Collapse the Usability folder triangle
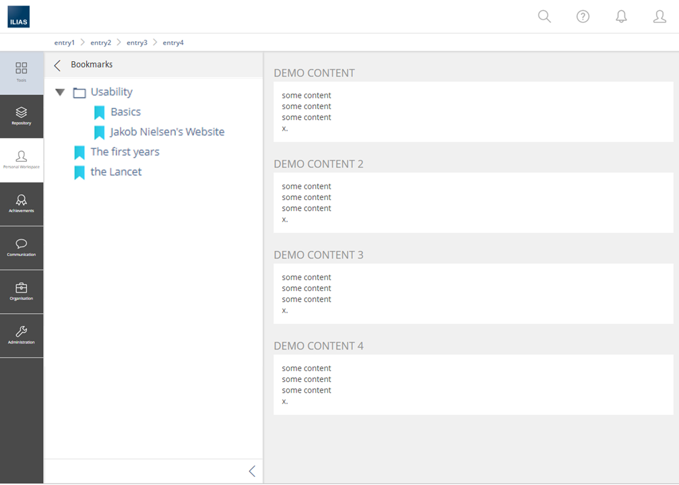679x485 pixels. coord(60,92)
